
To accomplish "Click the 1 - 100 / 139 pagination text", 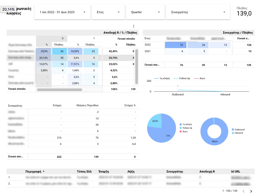I will pos(230,191).
